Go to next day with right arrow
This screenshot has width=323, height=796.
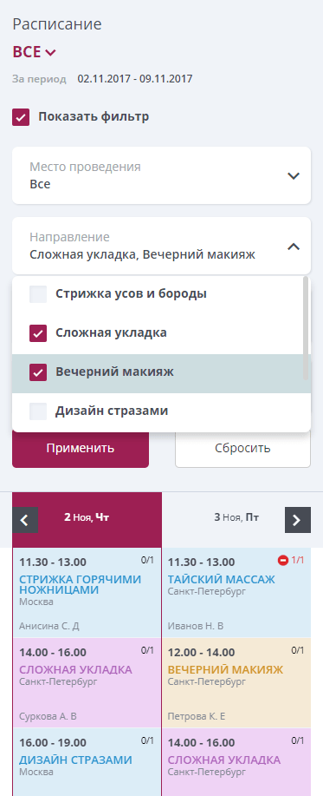click(x=298, y=520)
